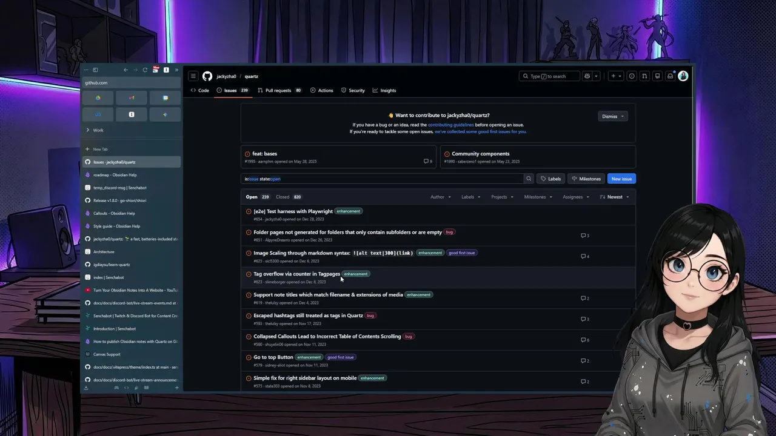Click the code brackets workspace icon

tap(127, 388)
